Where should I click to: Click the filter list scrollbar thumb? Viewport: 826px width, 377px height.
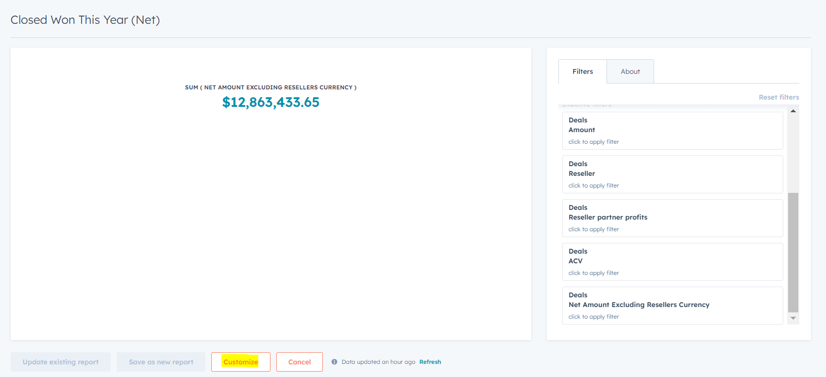tap(793, 252)
